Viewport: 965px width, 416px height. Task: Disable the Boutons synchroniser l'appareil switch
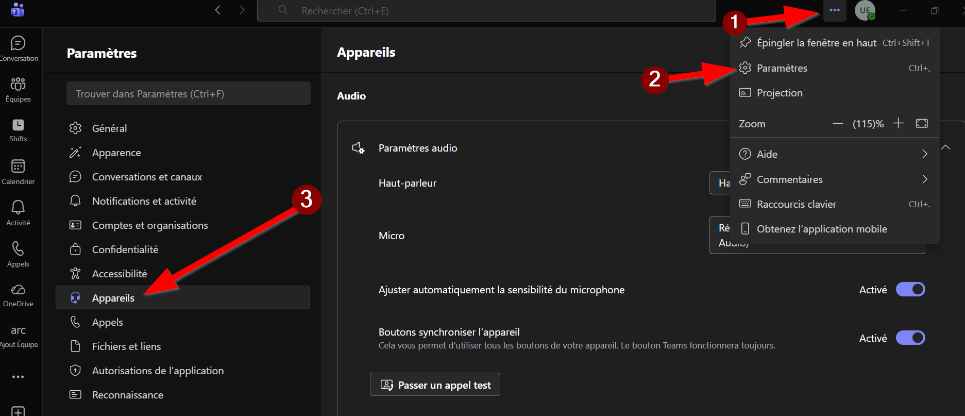(x=910, y=338)
